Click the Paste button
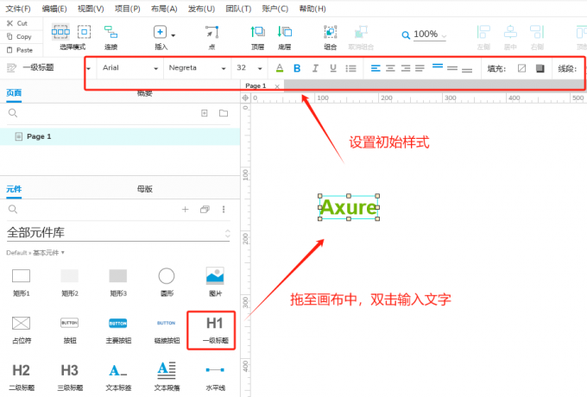Viewport: 587px width, 397px height. pyautogui.click(x=20, y=50)
